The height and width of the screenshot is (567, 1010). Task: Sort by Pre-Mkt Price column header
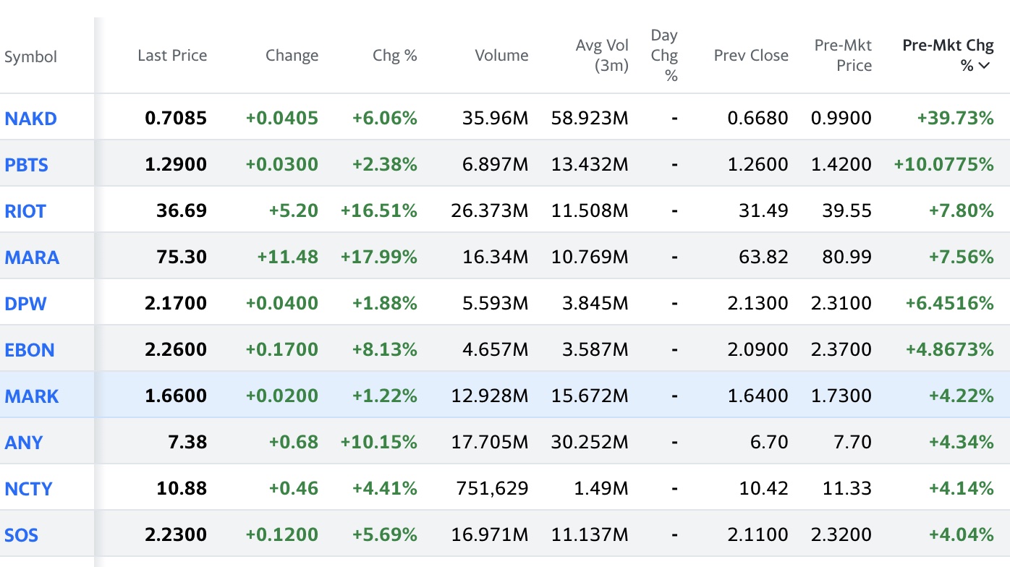coord(843,55)
